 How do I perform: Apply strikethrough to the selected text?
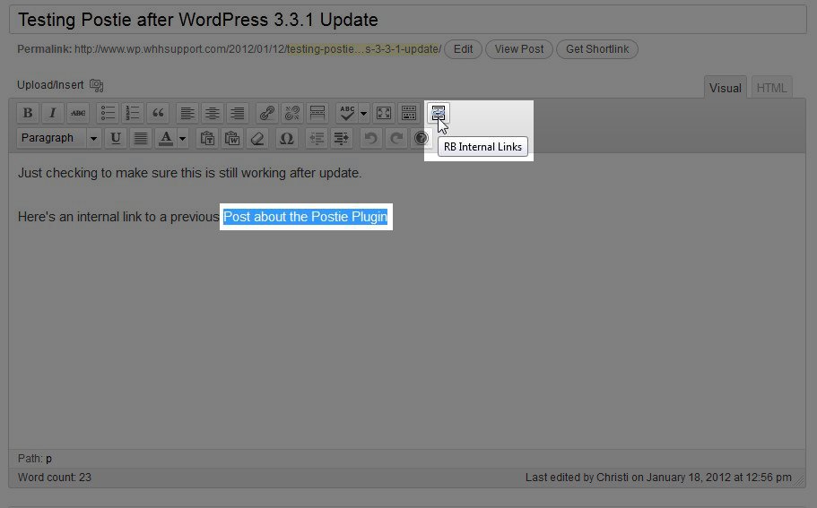tap(78, 113)
